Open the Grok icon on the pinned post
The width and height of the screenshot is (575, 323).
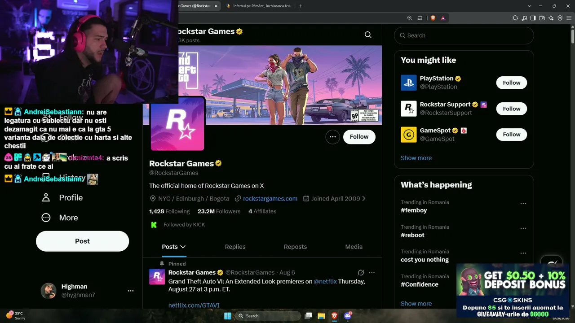pyautogui.click(x=361, y=272)
